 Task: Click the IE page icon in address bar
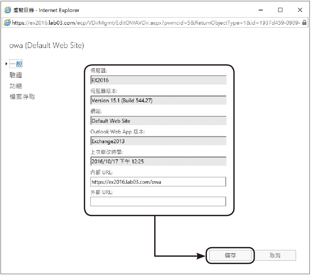tap(7, 23)
